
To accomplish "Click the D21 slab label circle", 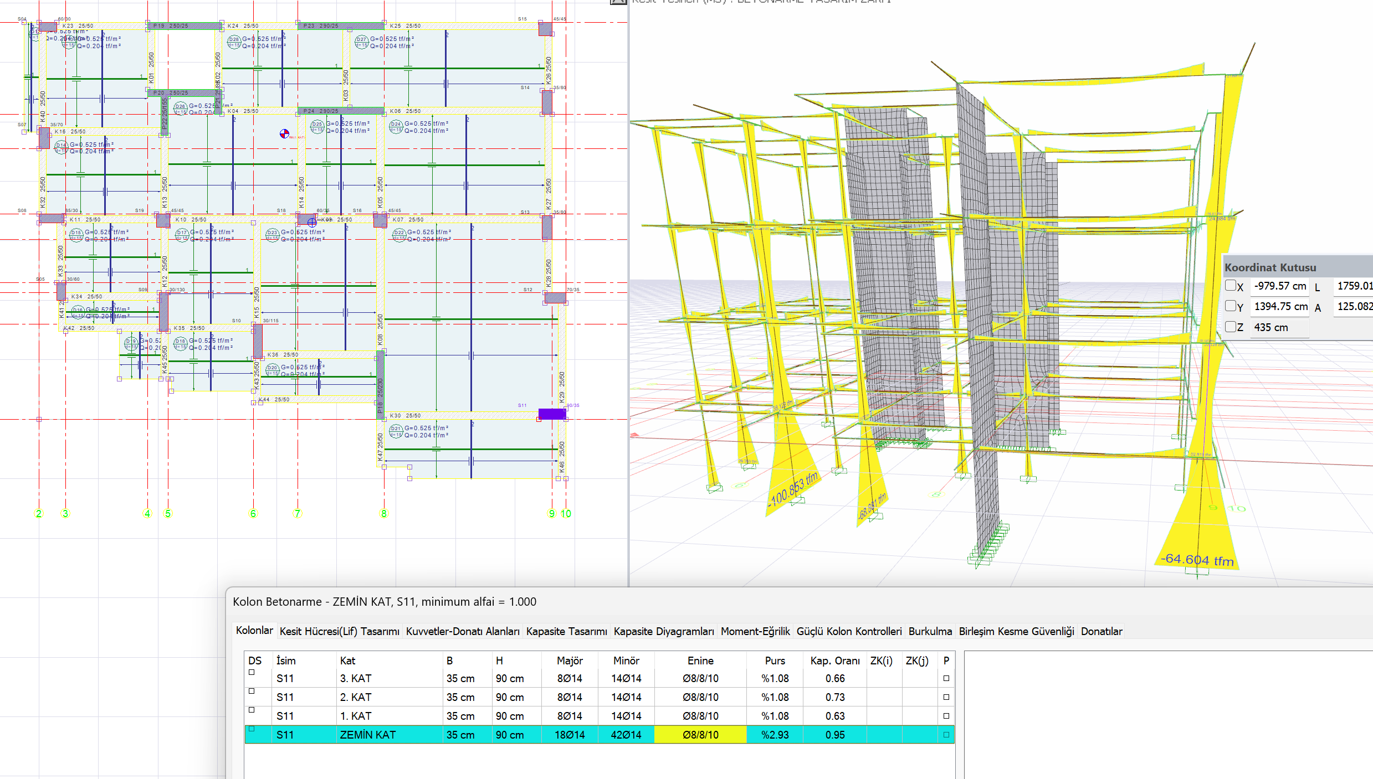I will [x=396, y=429].
